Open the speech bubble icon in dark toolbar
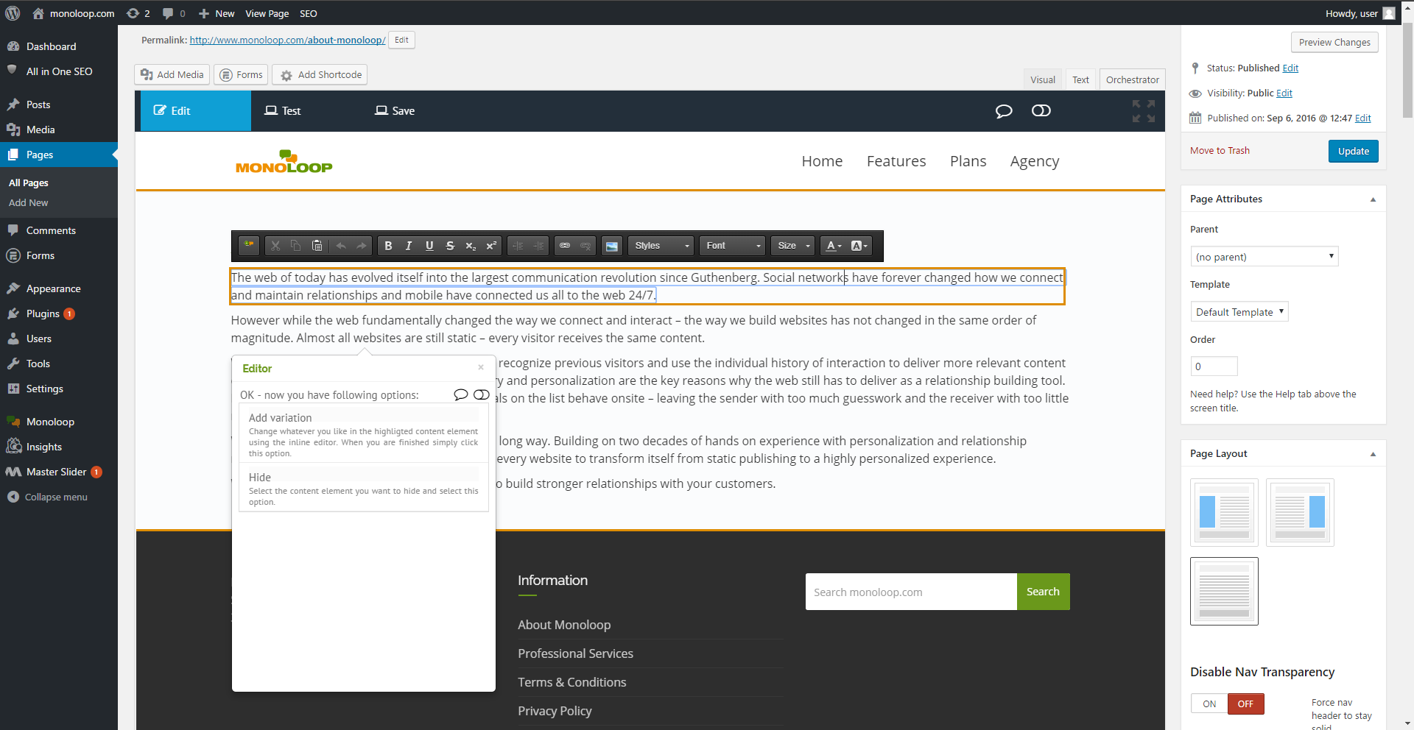This screenshot has width=1414, height=730. 1004,111
